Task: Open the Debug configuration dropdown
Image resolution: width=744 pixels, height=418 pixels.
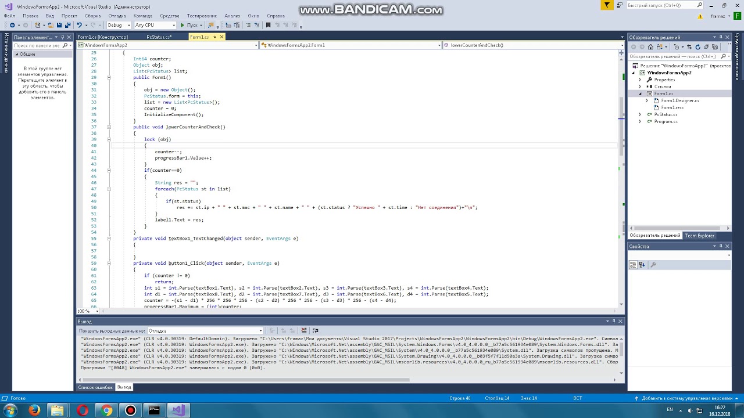Action: pyautogui.click(x=119, y=25)
